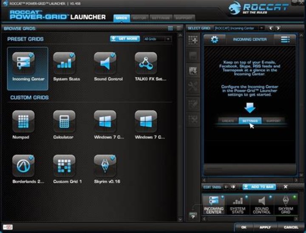Click the APPLY button
The height and width of the screenshot is (233, 306).
[265, 227]
